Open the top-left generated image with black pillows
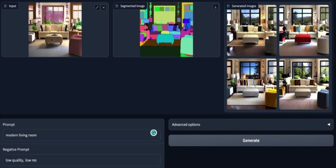The height and width of the screenshot is (168, 336). coord(252,30)
